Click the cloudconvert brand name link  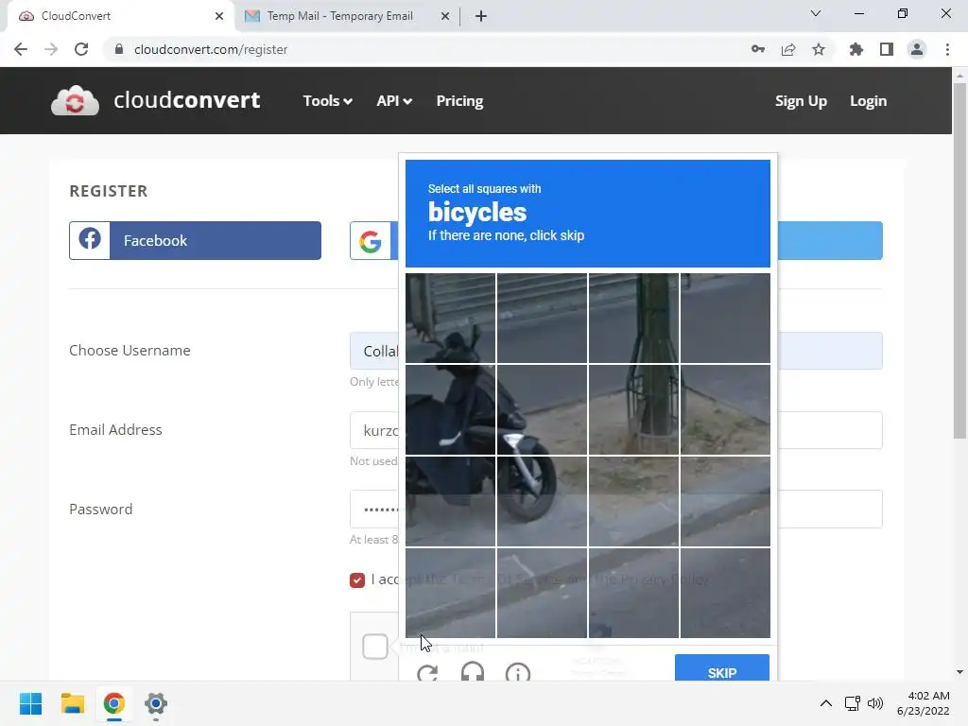(186, 100)
